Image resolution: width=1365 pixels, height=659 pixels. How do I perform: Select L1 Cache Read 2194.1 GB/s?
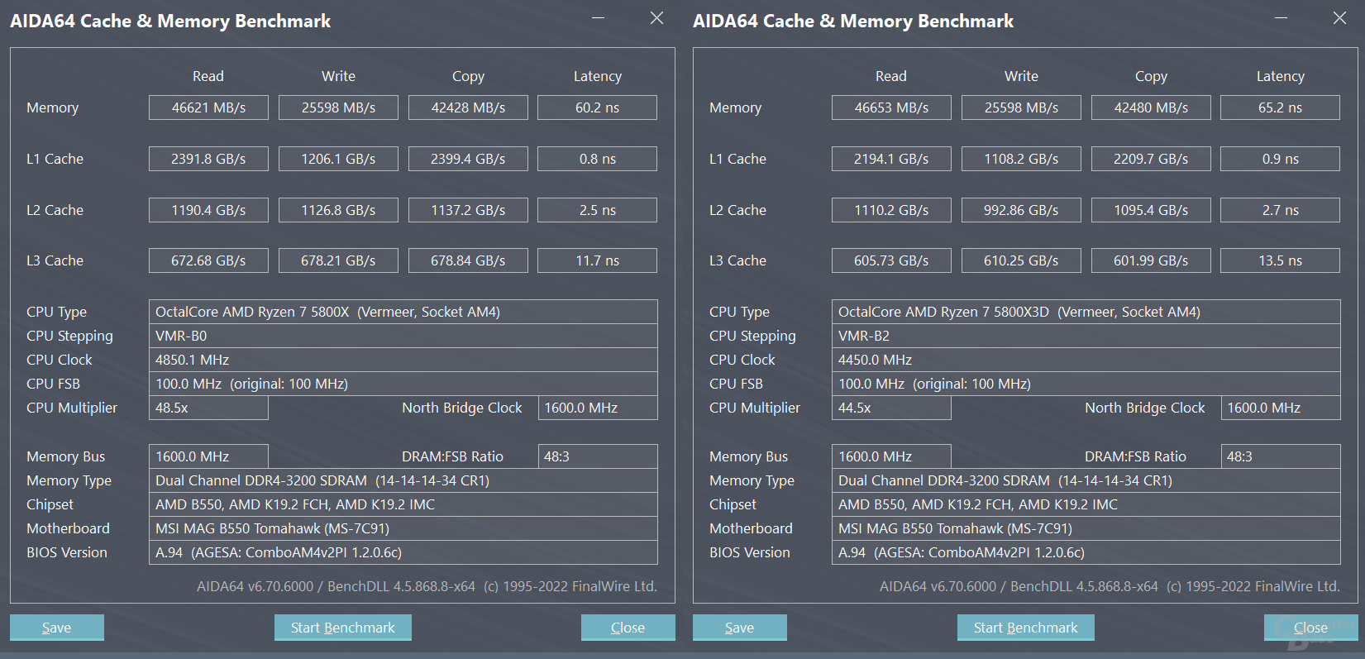[x=891, y=159]
